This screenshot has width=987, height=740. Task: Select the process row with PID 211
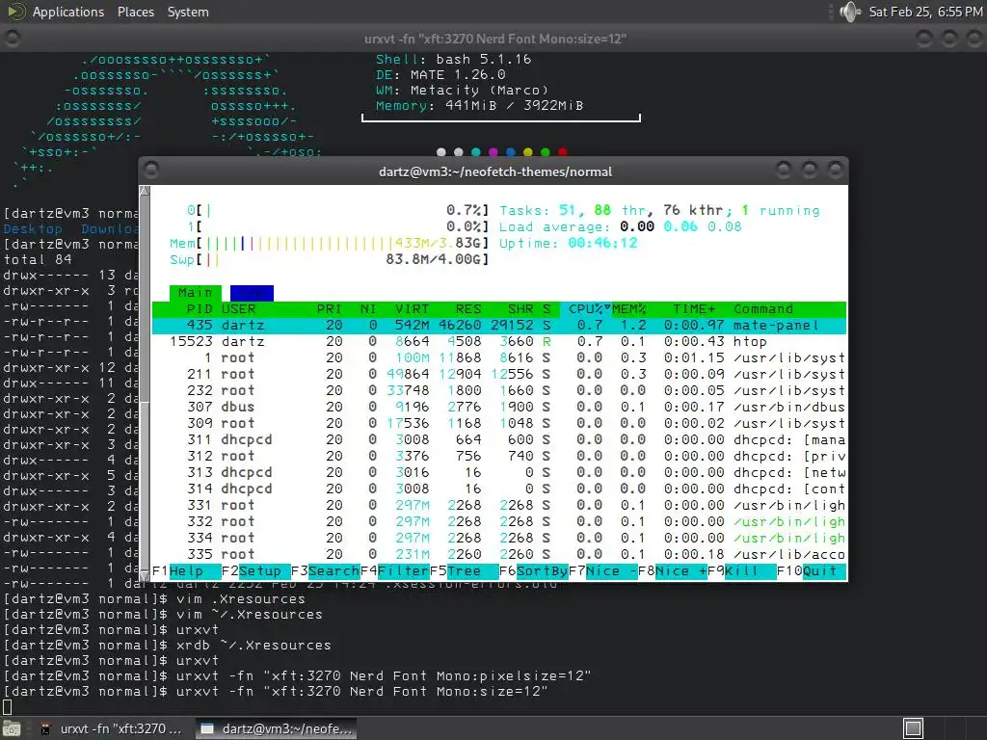[499, 375]
